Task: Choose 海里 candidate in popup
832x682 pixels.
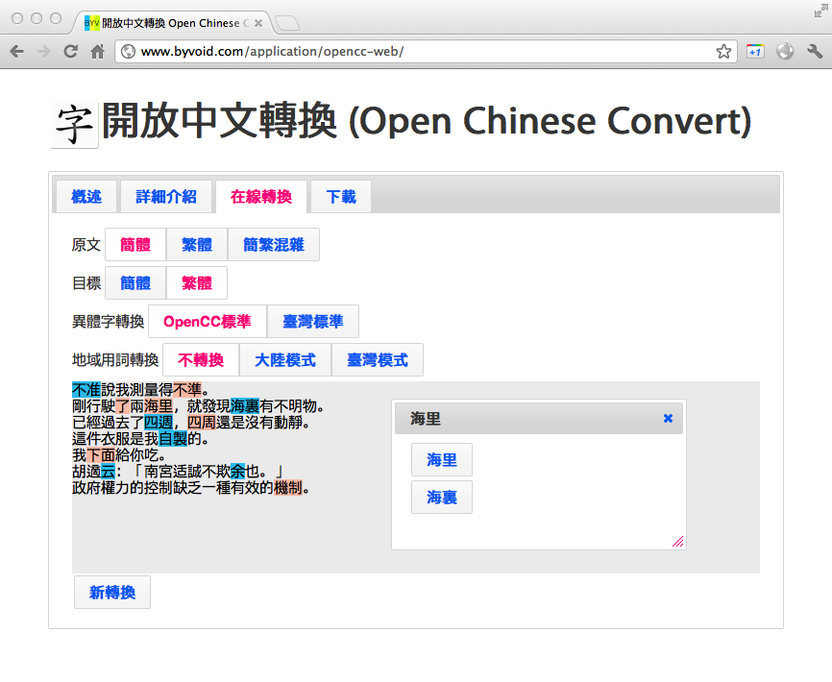Action: [442, 460]
